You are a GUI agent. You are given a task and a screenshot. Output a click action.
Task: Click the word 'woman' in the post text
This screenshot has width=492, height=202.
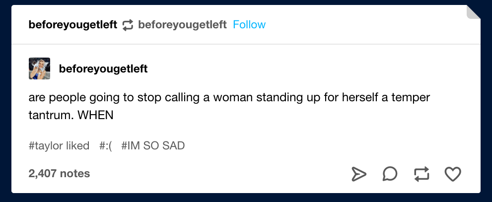pyautogui.click(x=233, y=97)
